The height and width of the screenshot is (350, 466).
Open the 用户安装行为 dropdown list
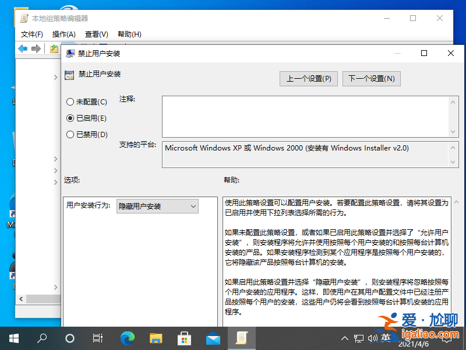click(192, 206)
